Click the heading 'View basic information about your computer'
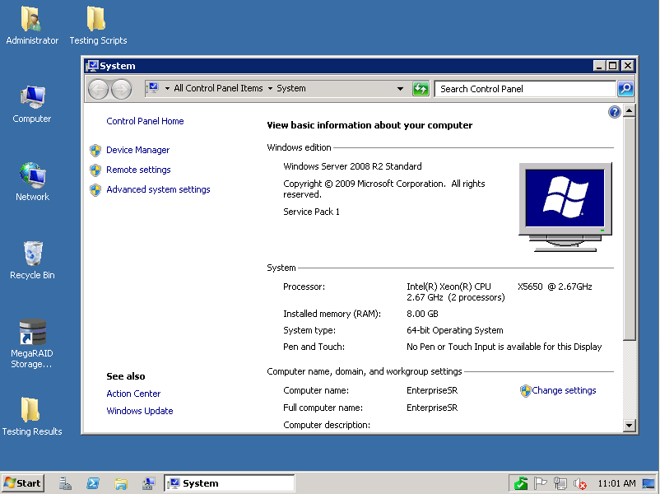Image resolution: width=660 pixels, height=494 pixels. [370, 125]
